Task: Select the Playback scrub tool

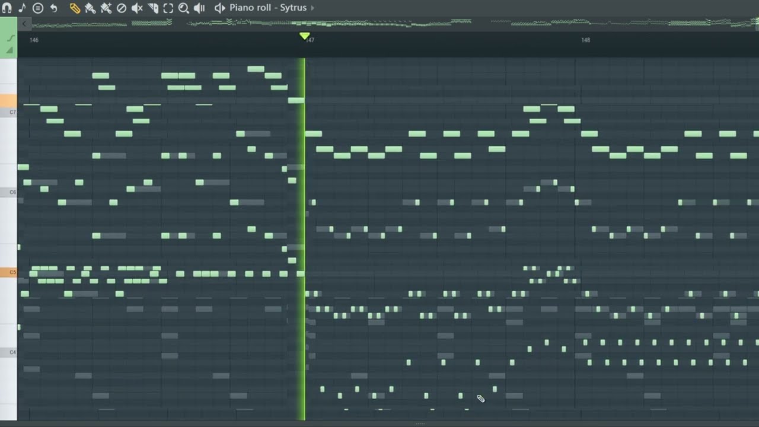Action: (x=199, y=8)
